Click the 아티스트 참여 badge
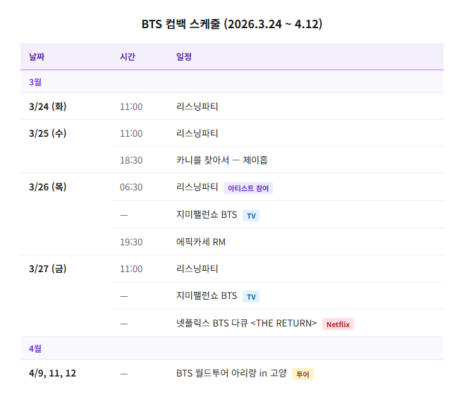This screenshot has width=464, height=416. pyautogui.click(x=248, y=188)
